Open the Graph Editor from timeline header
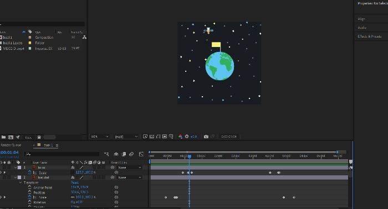 point(141,154)
